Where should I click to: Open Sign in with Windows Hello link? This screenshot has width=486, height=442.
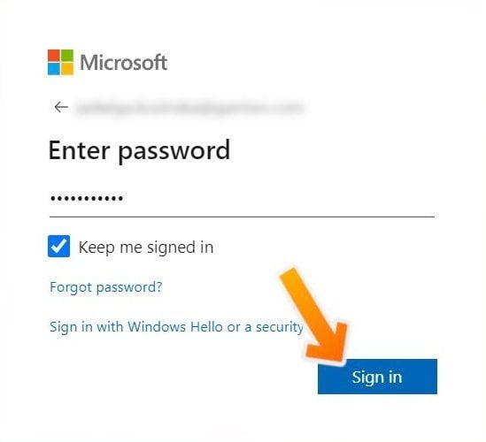click(176, 327)
